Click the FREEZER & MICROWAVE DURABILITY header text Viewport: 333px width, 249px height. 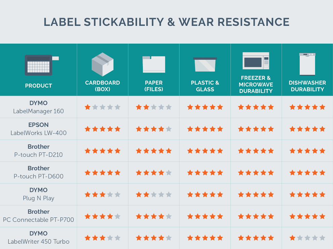[x=256, y=84]
